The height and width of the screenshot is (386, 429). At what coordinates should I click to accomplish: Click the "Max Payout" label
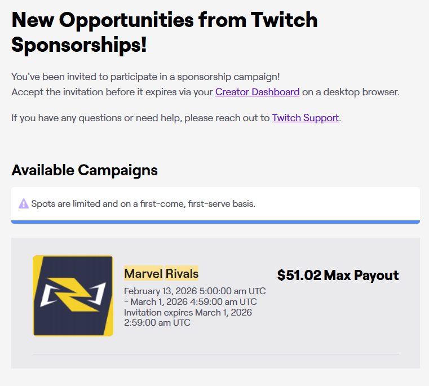(361, 275)
